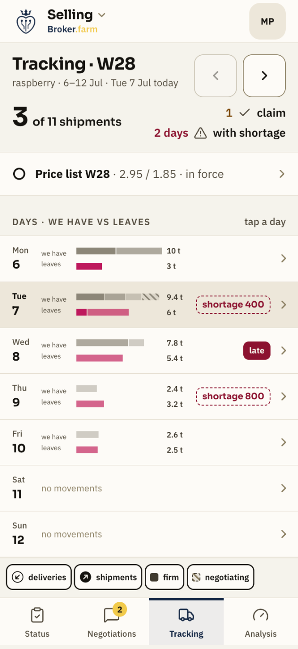Click the shortage 400 badge on Tuesday
Viewport: 298px width, 649px height.
point(233,304)
